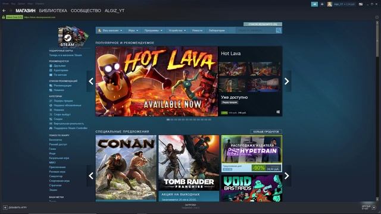Click the -90% discount badge on Hypetrain
This screenshot has width=381, height=214.
coord(258,168)
